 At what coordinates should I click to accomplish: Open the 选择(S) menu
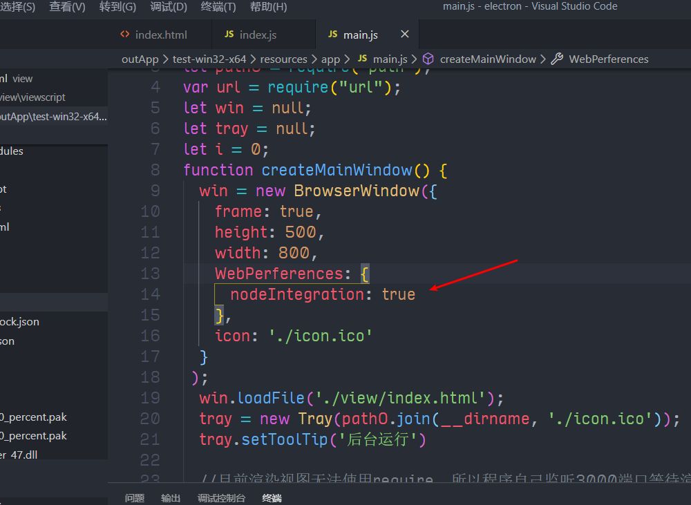[18, 7]
